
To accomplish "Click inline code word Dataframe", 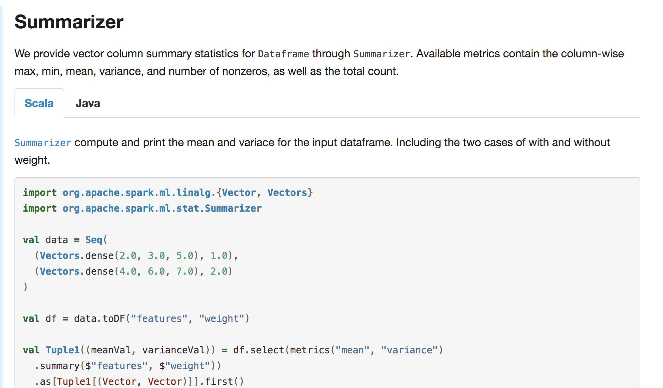I will coord(283,54).
